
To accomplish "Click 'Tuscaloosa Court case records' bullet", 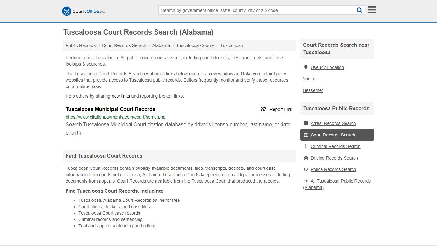I will (x=109, y=213).
